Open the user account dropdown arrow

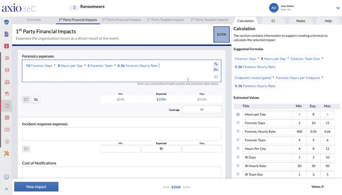338,8
